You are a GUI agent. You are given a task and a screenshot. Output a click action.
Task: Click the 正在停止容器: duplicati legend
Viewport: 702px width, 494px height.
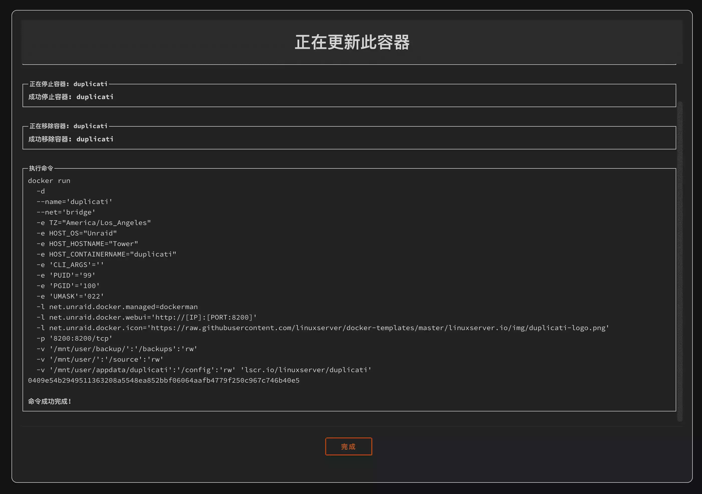pos(68,84)
